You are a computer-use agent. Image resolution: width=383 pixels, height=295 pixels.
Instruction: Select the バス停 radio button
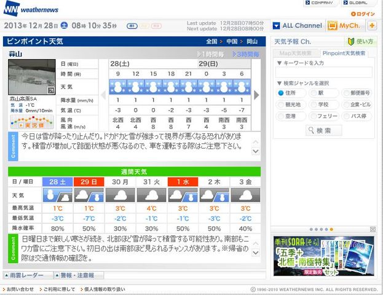[345, 116]
